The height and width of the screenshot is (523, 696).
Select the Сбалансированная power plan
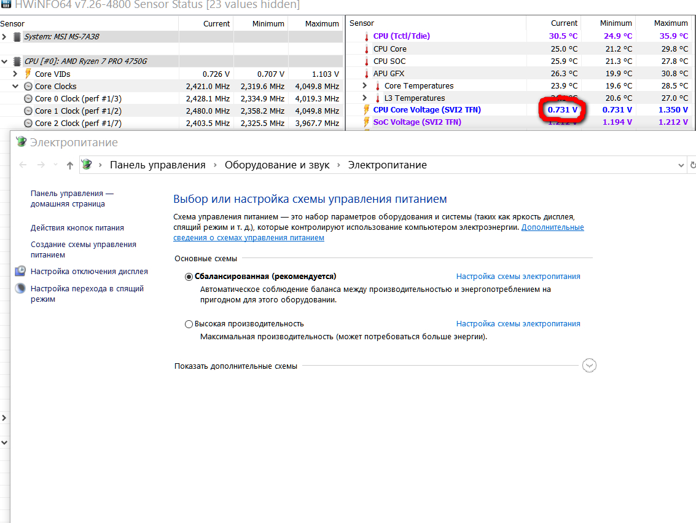pos(189,277)
